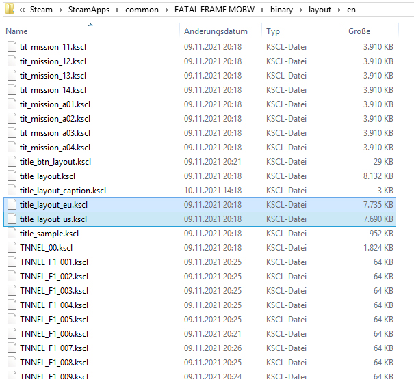
Task: Click file name TNNEL_00.kscl
Action: click(46, 248)
